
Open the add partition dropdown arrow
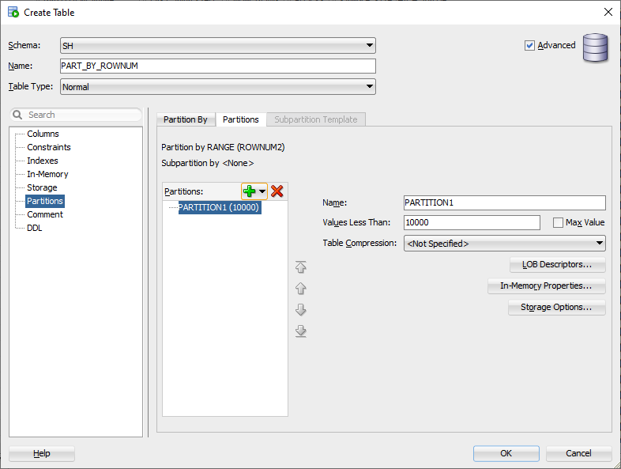[x=262, y=191]
